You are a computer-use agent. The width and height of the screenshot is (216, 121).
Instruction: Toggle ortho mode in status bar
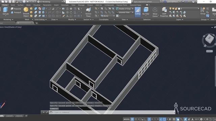pos(145,119)
